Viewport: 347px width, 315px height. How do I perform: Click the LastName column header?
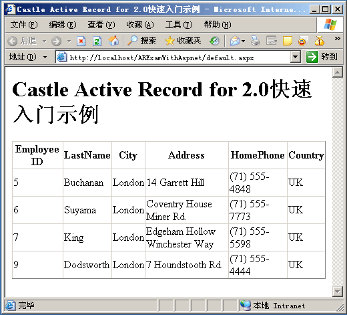pos(87,155)
